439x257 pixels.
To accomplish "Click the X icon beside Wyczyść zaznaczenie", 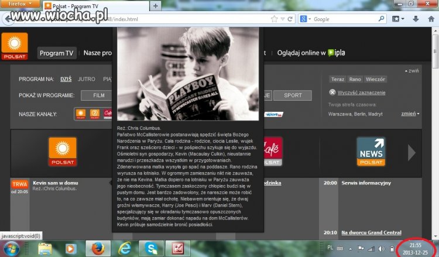I will pyautogui.click(x=332, y=92).
